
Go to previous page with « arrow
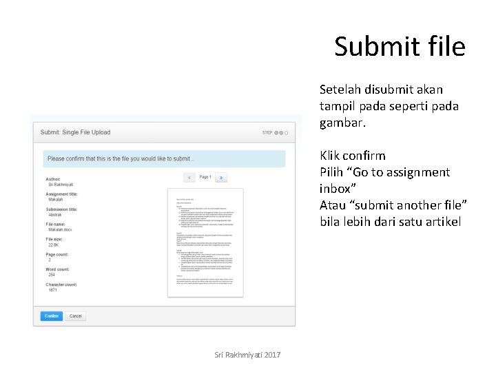pyautogui.click(x=189, y=178)
